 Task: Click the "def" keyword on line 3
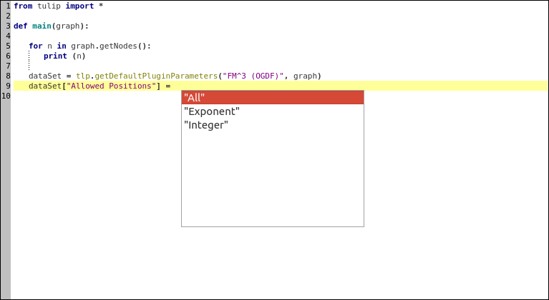(x=21, y=26)
